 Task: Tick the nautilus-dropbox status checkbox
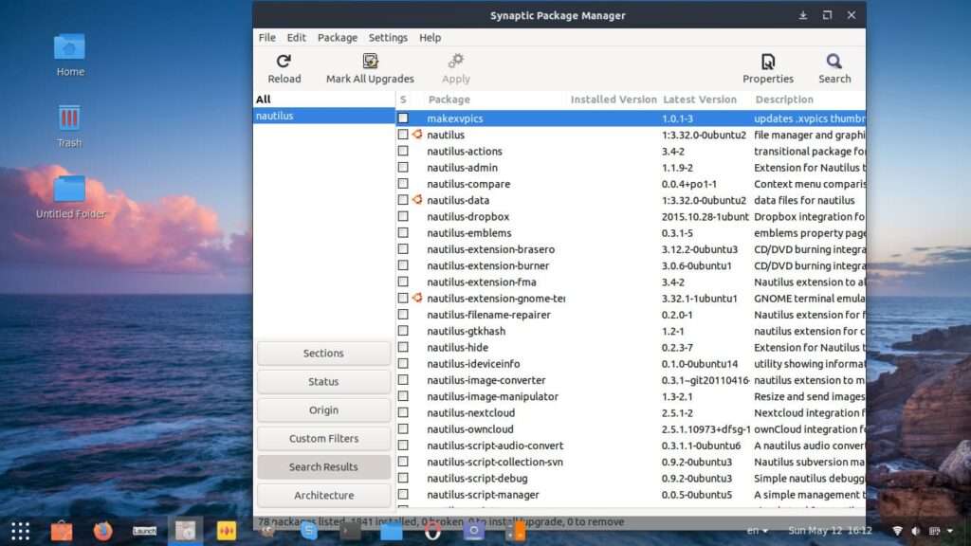[403, 216]
